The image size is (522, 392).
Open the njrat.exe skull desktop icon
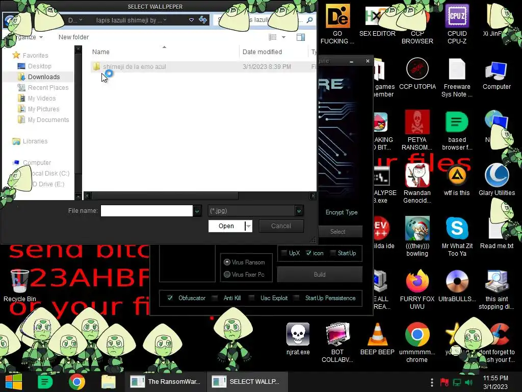[x=298, y=334]
